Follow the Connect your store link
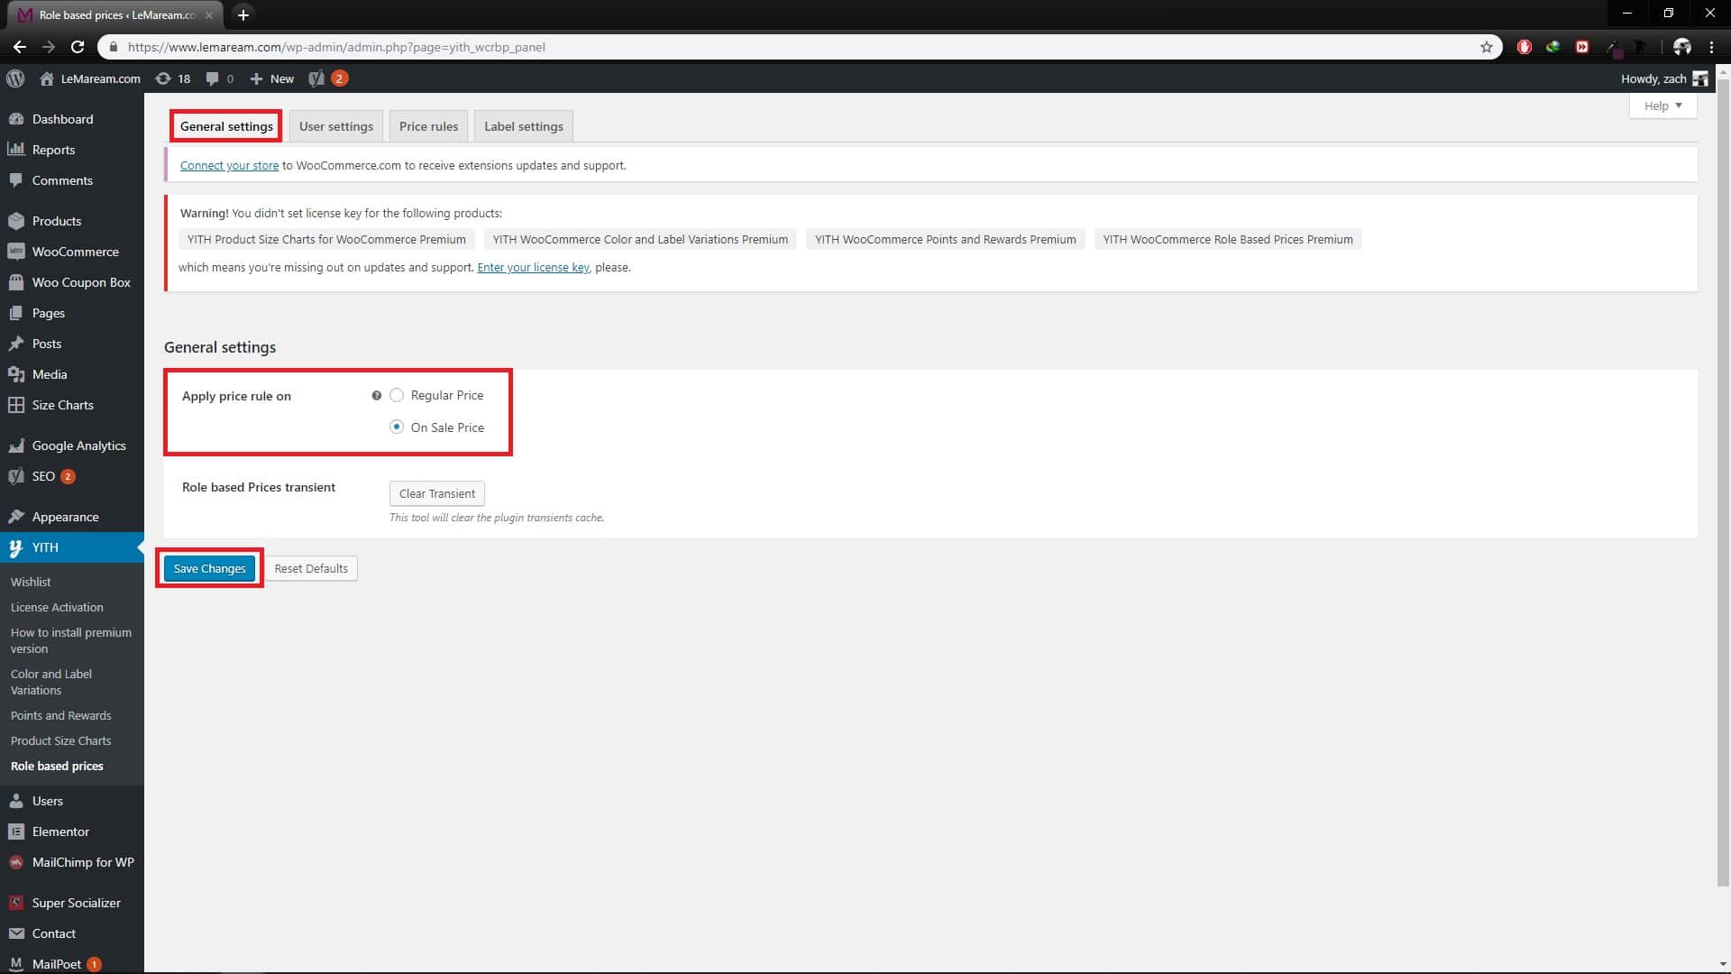Viewport: 1731px width, 974px height. point(229,165)
